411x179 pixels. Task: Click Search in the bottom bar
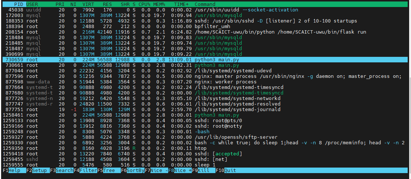[64, 171]
